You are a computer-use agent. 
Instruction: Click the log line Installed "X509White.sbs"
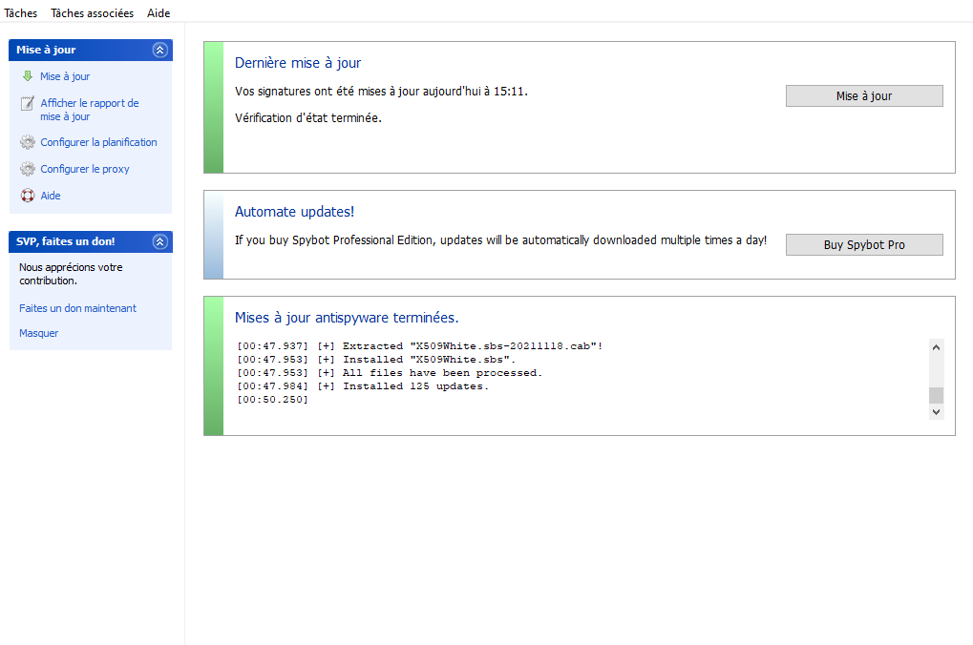(x=376, y=360)
